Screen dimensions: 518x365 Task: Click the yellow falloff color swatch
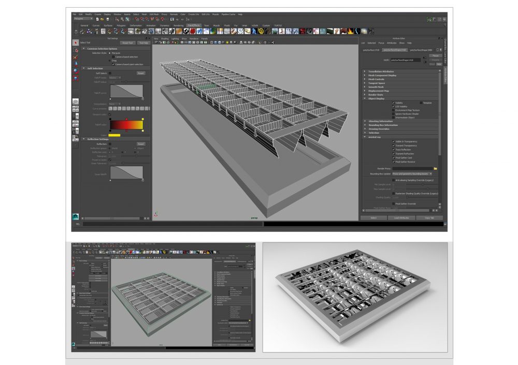click(x=114, y=135)
